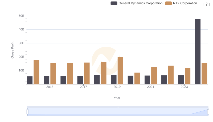This screenshot has height=122, width=213.
Task: Click the Gross Profit axis title
Action: 12,50
